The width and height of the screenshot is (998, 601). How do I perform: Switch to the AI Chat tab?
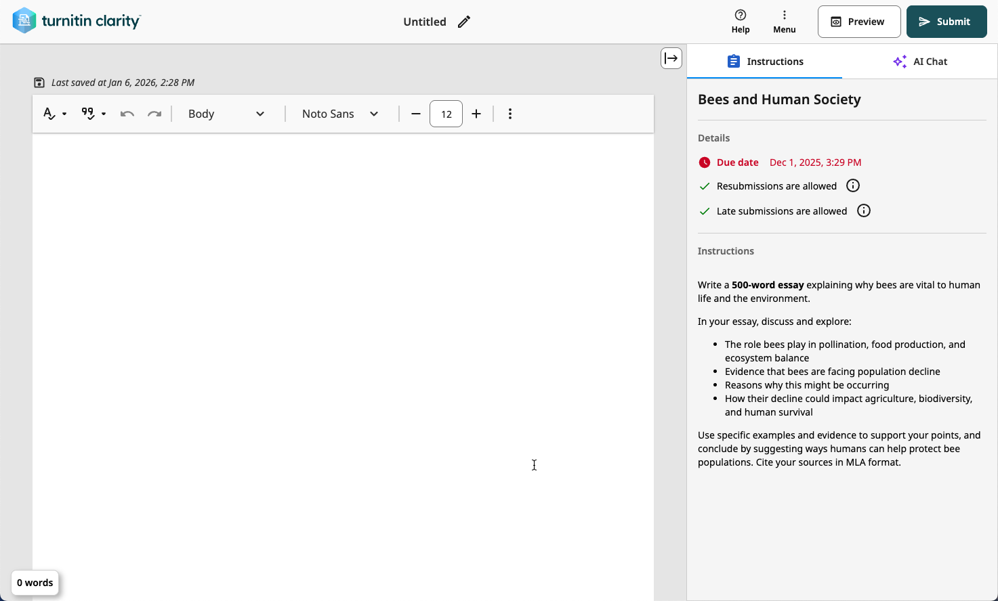(920, 62)
